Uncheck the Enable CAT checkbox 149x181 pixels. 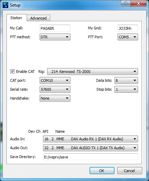[12, 72]
